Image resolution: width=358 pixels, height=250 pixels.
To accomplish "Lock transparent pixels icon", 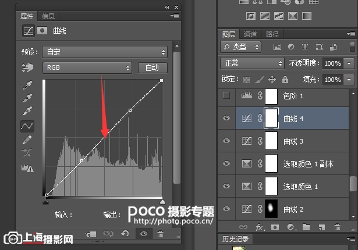I will pyautogui.click(x=246, y=80).
